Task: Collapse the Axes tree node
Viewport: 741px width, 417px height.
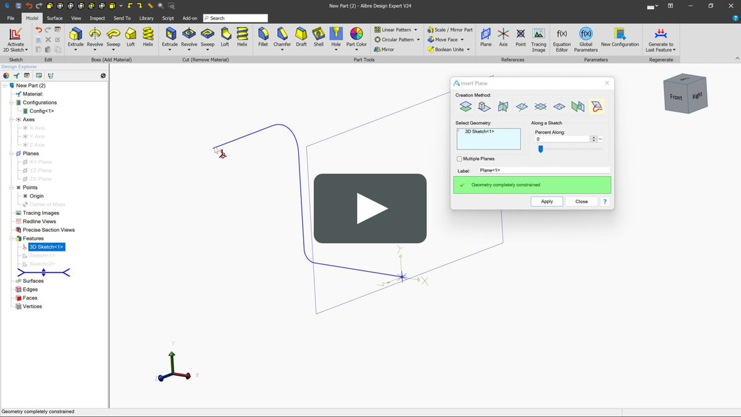Action: click(x=12, y=119)
